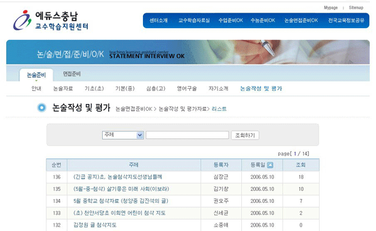Click the page 1 / 14 indicator
376x231 pixels.
pos(293,153)
